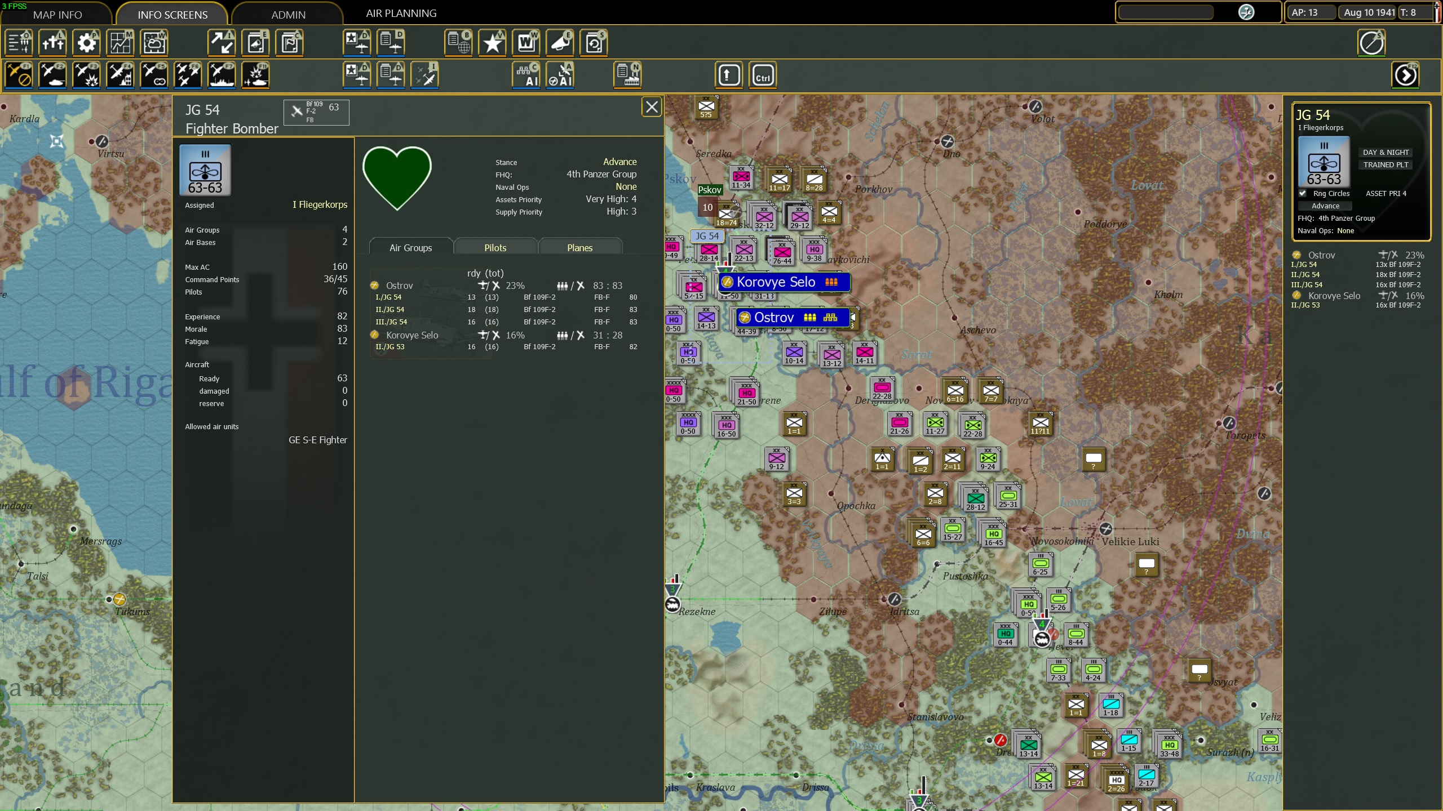Click the F12 next phase arrow button
This screenshot has height=811, width=1443.
click(1405, 75)
